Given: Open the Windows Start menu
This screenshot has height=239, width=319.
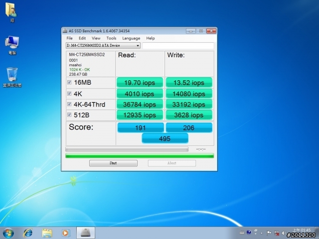Looking at the screenshot, I should (8, 233).
